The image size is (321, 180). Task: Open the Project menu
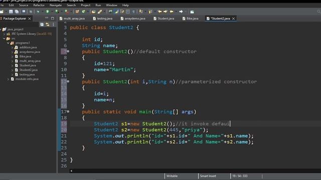85,5
